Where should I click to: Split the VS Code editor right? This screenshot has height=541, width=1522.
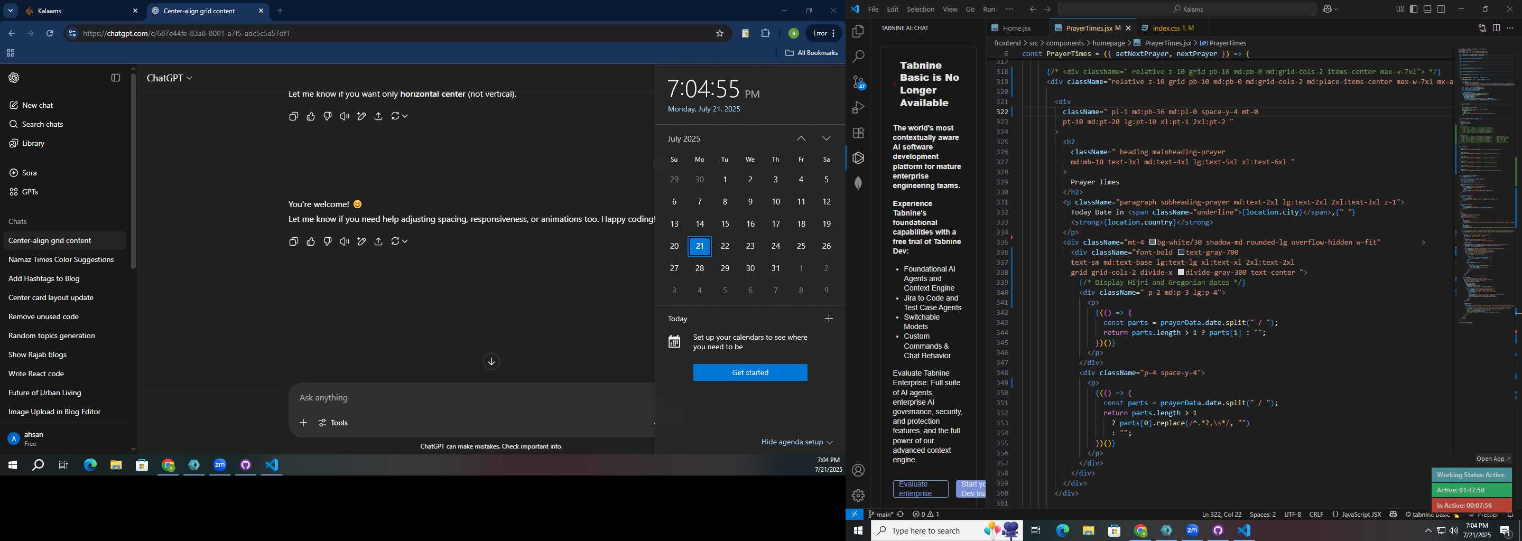(x=1496, y=29)
